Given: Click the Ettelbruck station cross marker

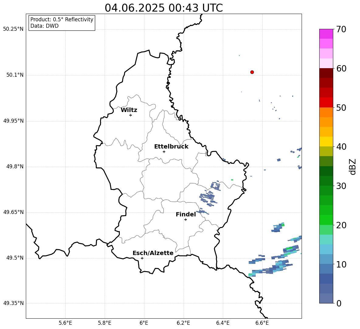Looking at the screenshot, I should click(x=164, y=152).
